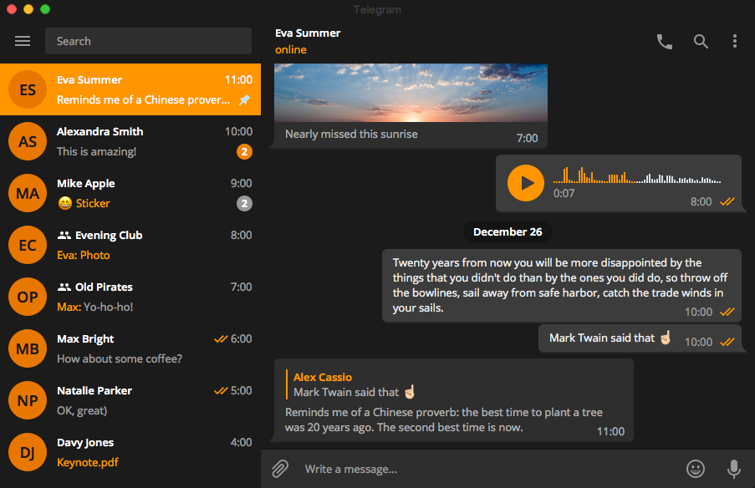Click the microphone record voice icon
Image resolution: width=755 pixels, height=488 pixels.
(734, 469)
